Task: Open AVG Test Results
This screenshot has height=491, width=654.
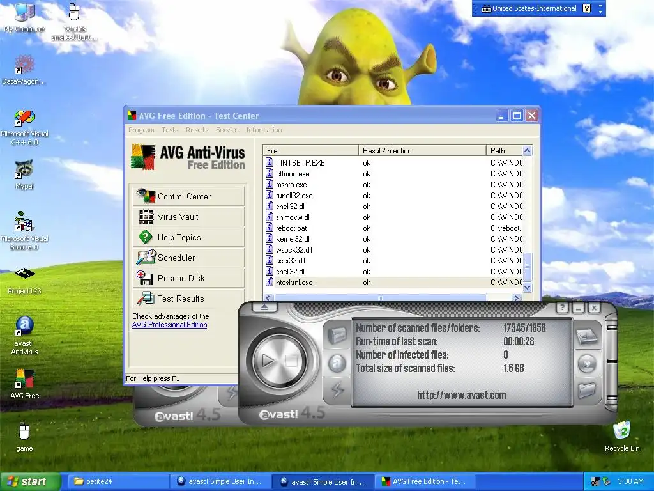Action: 188,299
